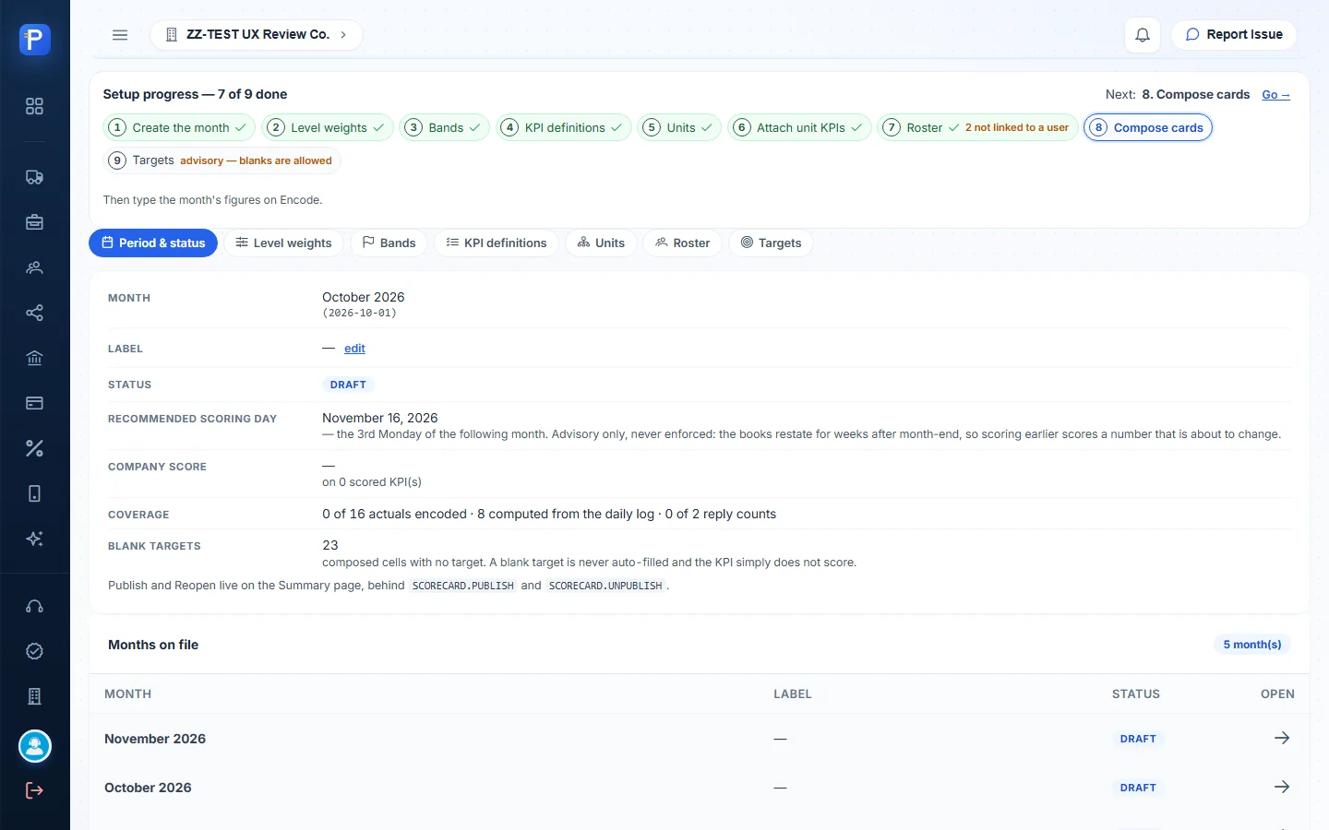Click the blank targets value 23

pos(330,545)
